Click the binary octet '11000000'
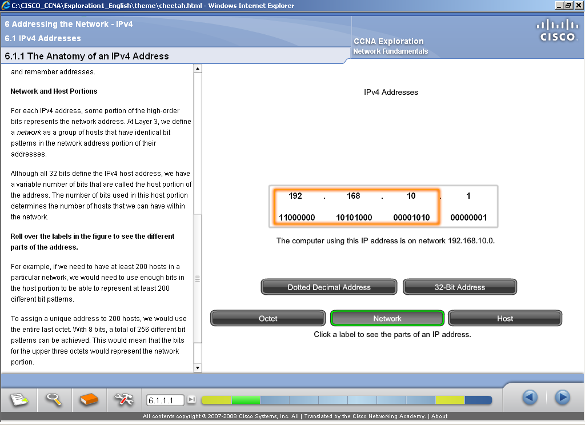Screen dimensions: 585x425 pyautogui.click(x=297, y=218)
